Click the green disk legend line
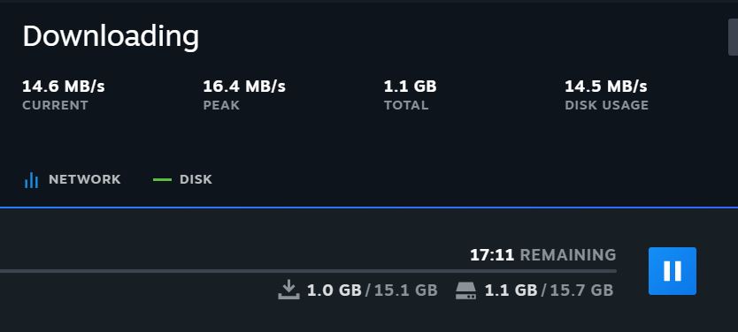This screenshot has width=738, height=332. point(162,179)
